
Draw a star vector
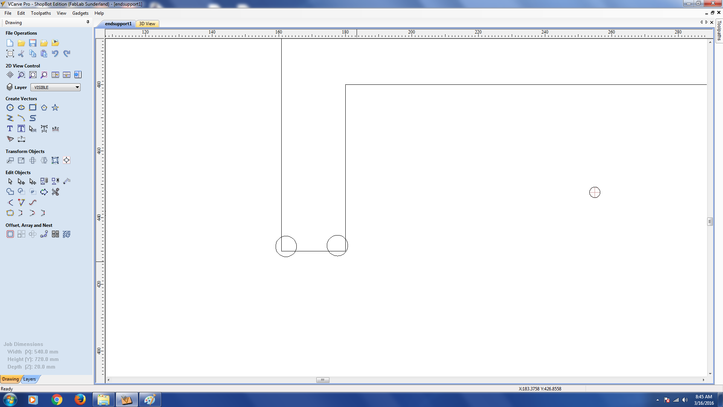pyautogui.click(x=55, y=108)
